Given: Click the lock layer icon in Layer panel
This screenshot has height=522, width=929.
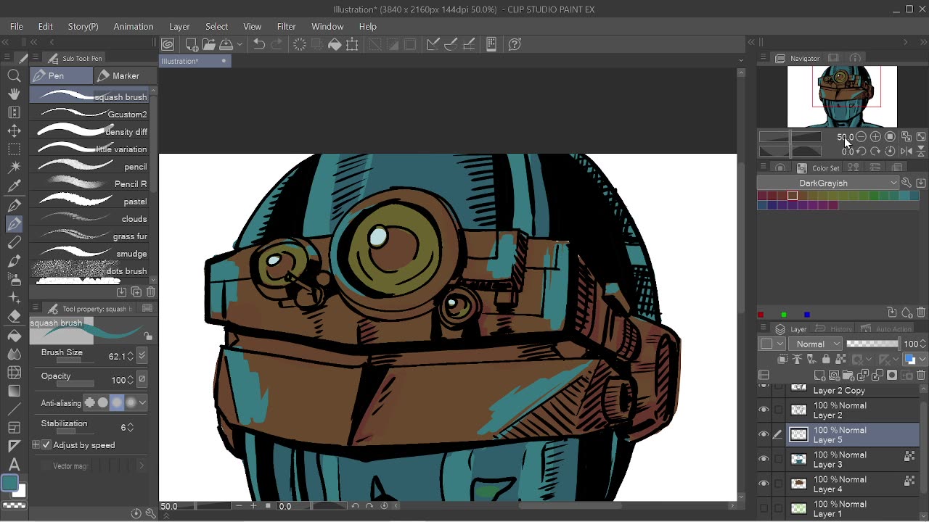Looking at the screenshot, I should click(x=826, y=360).
